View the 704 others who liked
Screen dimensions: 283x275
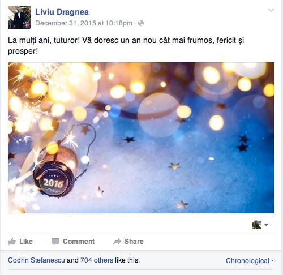click(x=97, y=260)
